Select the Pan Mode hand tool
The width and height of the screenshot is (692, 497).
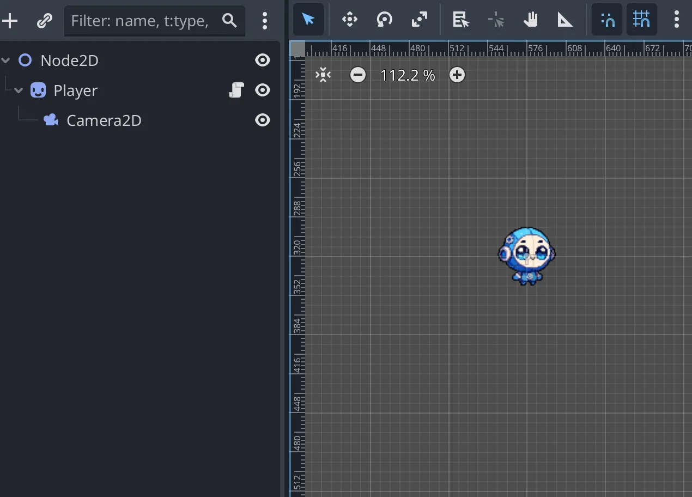coord(530,20)
